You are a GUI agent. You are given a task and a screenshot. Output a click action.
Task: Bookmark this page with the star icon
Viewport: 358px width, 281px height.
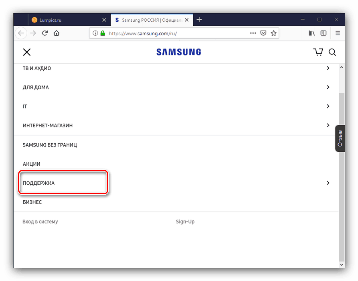click(x=273, y=33)
